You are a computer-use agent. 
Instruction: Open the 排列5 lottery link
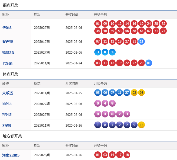coord(7,114)
